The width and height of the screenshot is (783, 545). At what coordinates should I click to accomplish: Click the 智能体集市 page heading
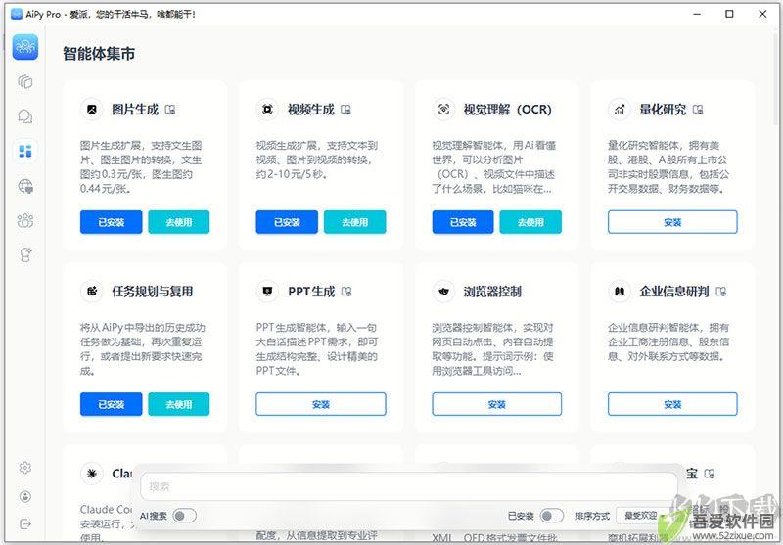click(99, 54)
